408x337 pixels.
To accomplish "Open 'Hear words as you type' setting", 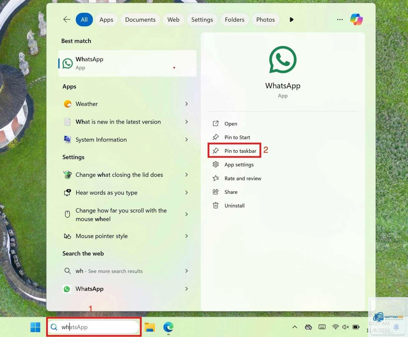I will click(127, 193).
